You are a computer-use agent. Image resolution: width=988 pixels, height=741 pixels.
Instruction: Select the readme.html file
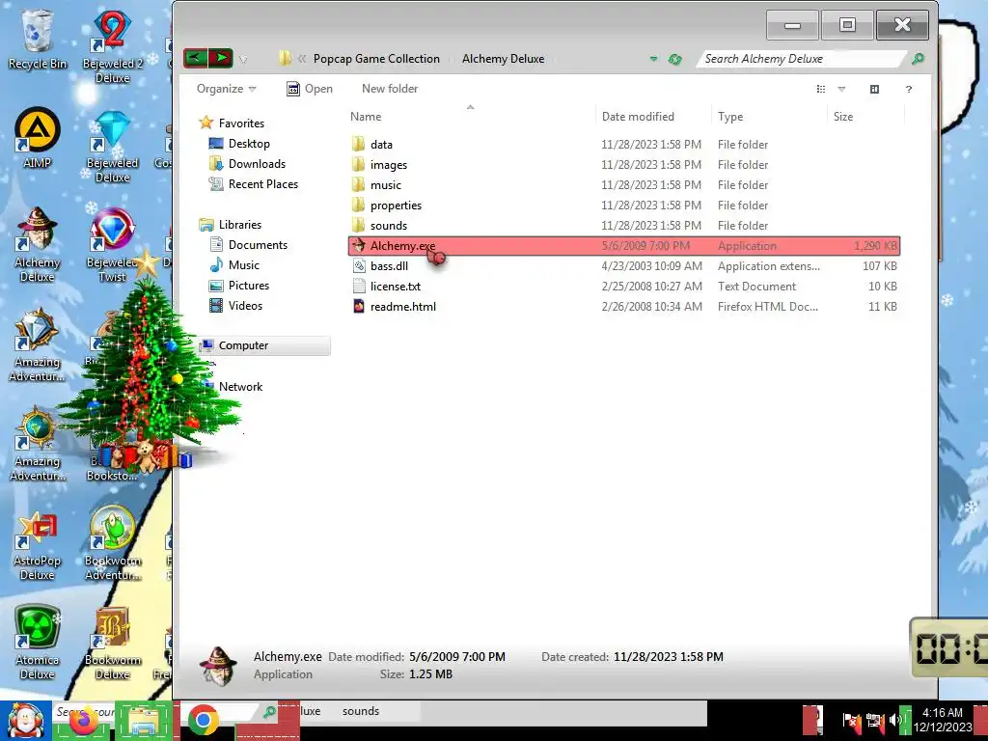[x=624, y=306]
